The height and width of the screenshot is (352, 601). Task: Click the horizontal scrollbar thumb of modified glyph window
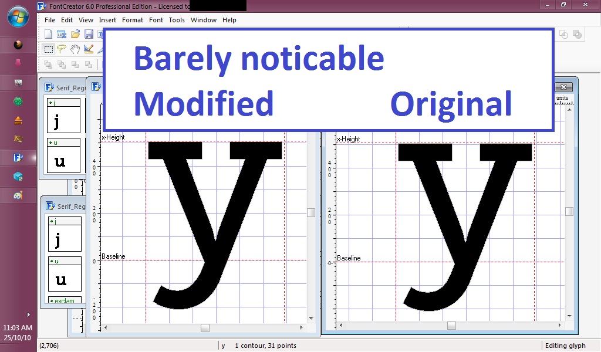[x=205, y=328]
